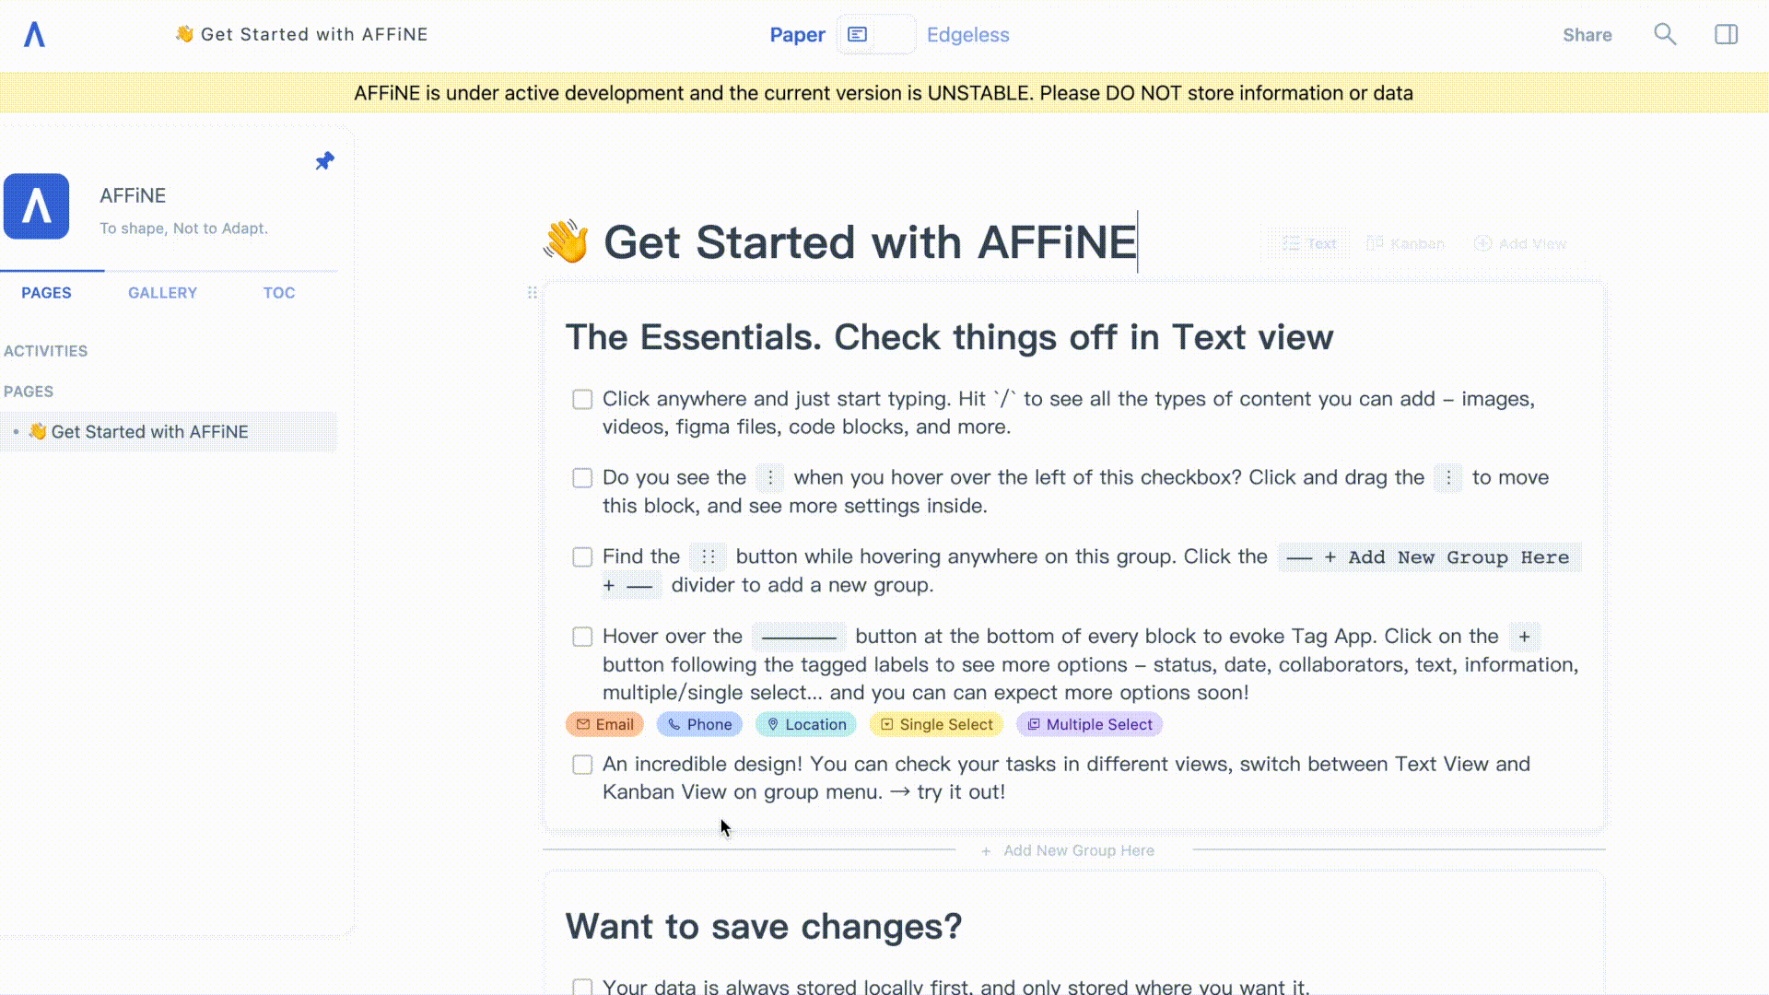The width and height of the screenshot is (1769, 995).
Task: Toggle the right side panel icon
Action: [x=1726, y=34]
